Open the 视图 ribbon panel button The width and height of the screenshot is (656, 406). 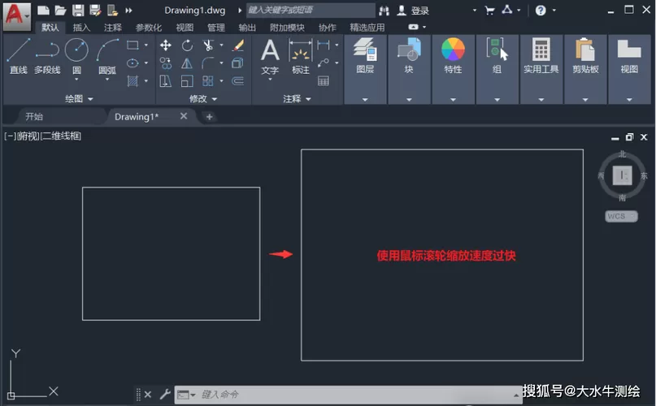tap(629, 55)
